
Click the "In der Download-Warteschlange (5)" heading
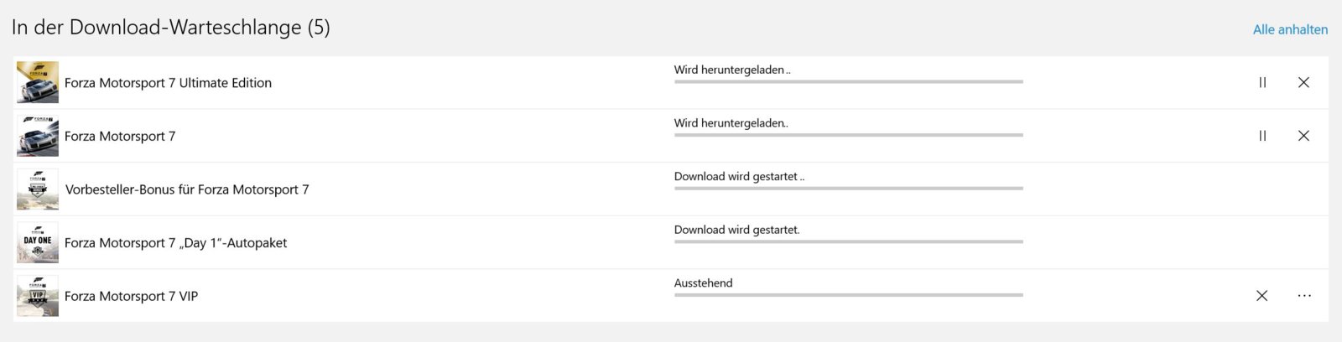tap(171, 28)
